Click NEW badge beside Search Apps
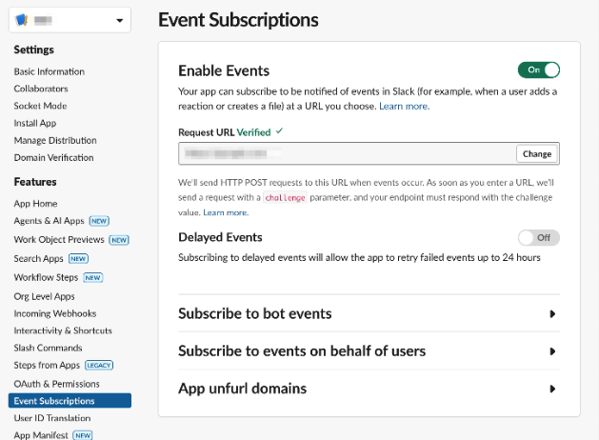Image resolution: width=599 pixels, height=440 pixels. click(x=78, y=259)
